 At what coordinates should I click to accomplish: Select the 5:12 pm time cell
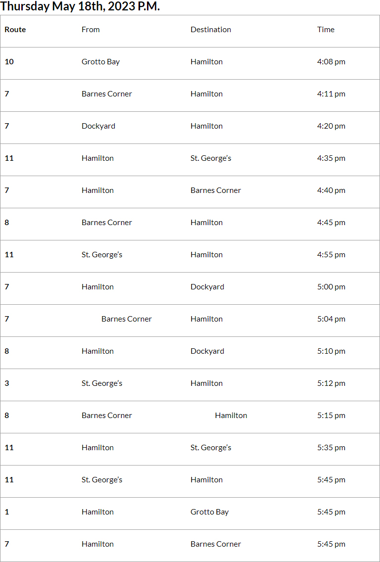point(331,383)
